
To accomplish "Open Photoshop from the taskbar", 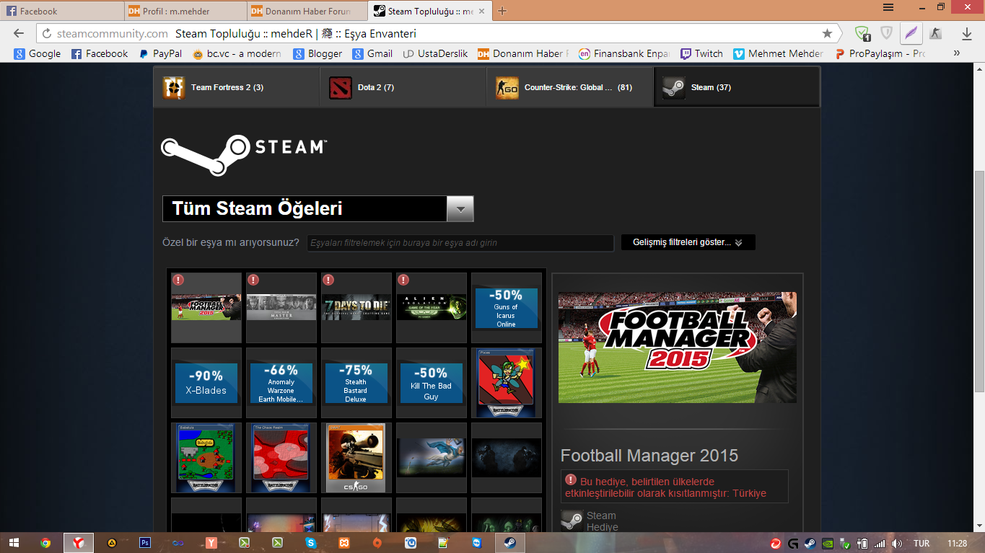I will pos(145,543).
